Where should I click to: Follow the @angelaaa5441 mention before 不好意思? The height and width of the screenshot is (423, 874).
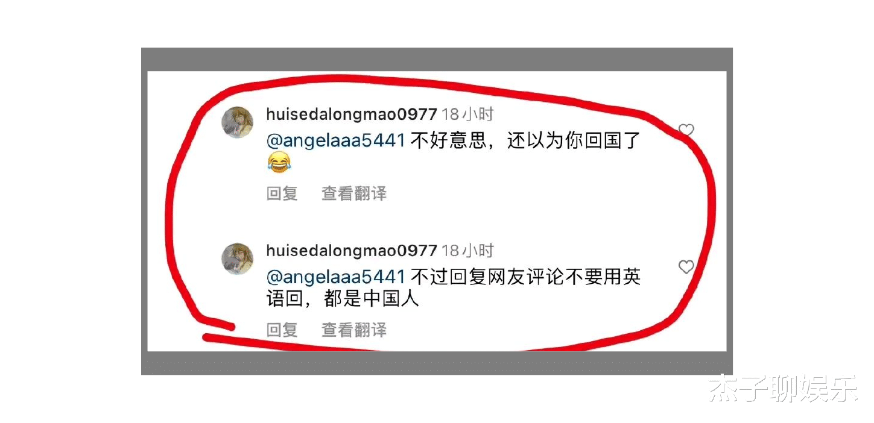(335, 141)
